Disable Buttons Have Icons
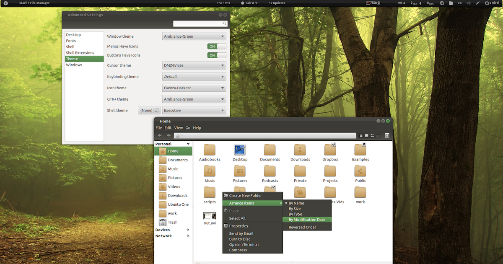This screenshot has height=264, width=503. tap(216, 55)
